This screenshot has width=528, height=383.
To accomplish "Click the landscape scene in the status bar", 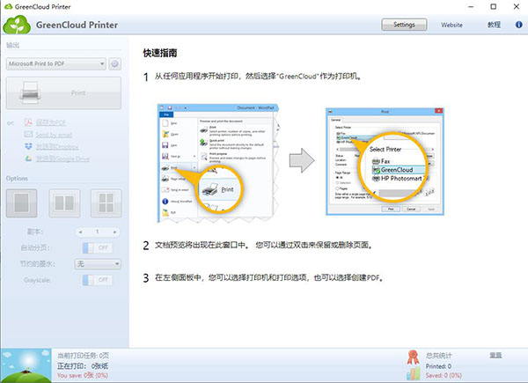I will coord(26,365).
